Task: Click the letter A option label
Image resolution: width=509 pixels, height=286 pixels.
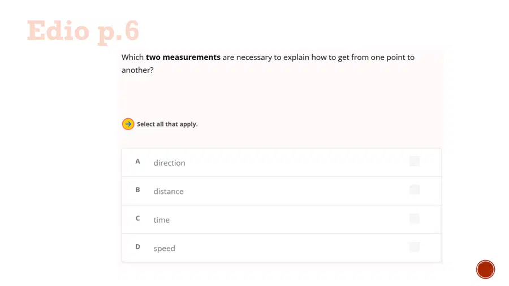Action: [x=137, y=162]
